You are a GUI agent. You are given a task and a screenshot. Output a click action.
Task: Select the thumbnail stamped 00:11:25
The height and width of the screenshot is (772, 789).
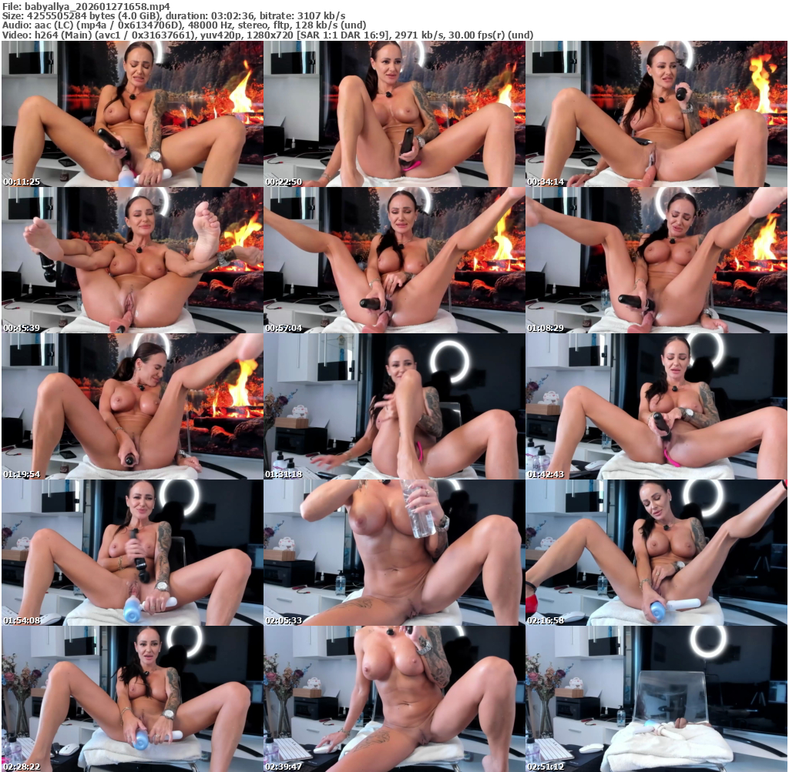(x=133, y=114)
